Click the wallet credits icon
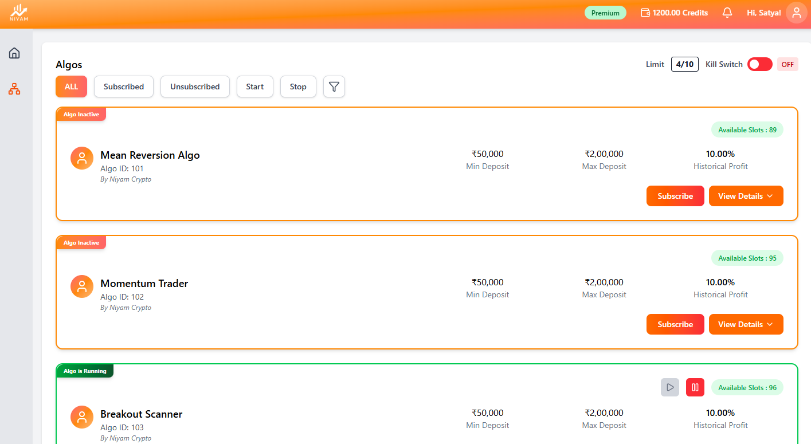811x444 pixels. click(645, 13)
